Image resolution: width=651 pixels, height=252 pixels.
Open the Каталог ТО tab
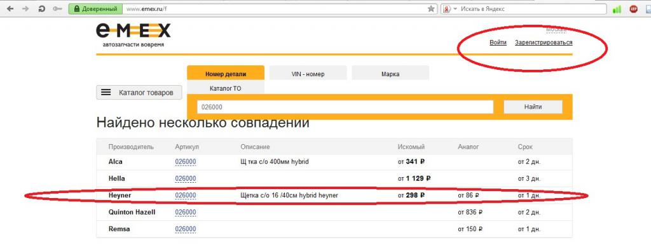tap(226, 88)
